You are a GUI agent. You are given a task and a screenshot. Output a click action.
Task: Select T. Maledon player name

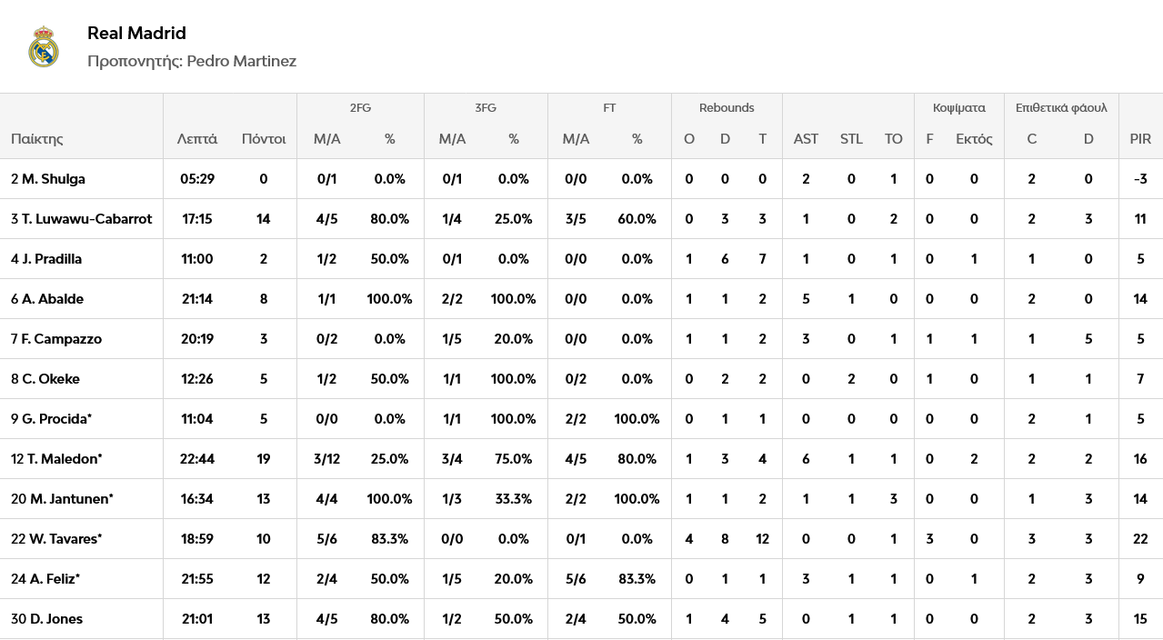[x=56, y=459]
